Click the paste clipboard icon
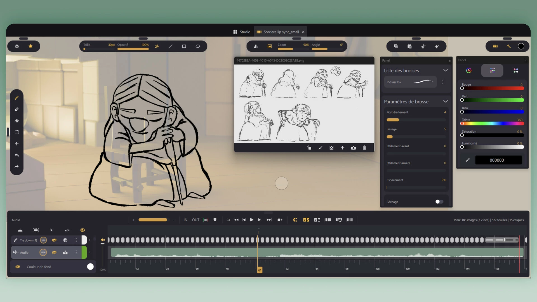This screenshot has width=537, height=302. click(409, 46)
